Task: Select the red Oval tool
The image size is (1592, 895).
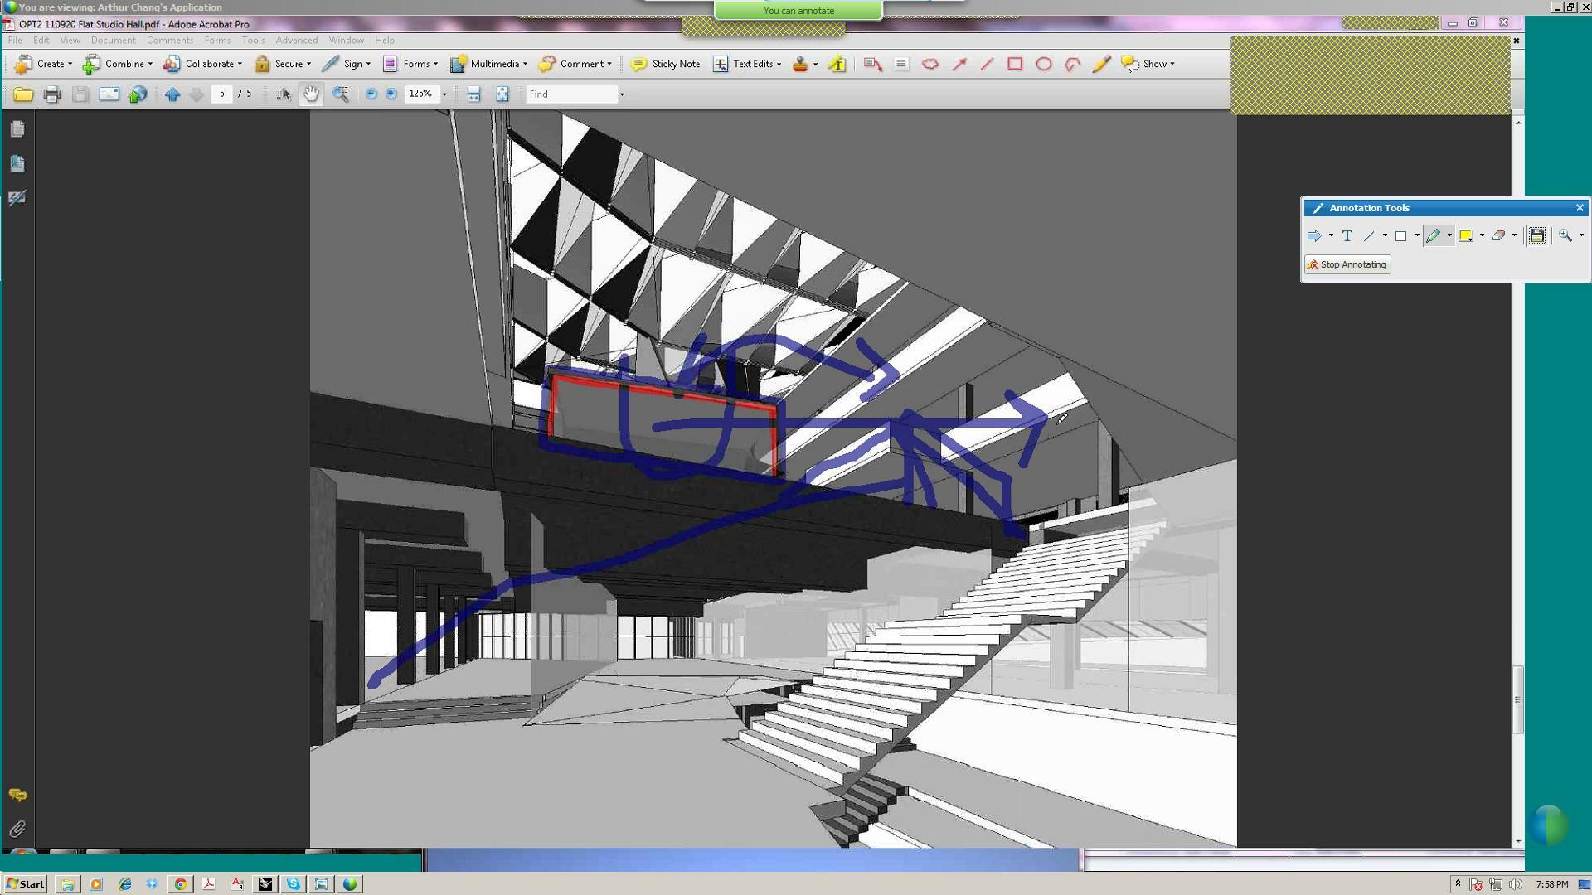Action: coord(1044,64)
